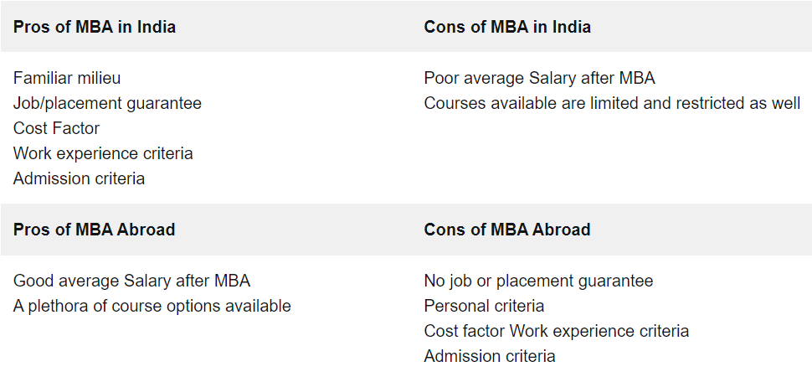Viewport: 812px width, 377px height.
Task: Click the 'Pros of MBA in India' header
Action: [x=95, y=27]
